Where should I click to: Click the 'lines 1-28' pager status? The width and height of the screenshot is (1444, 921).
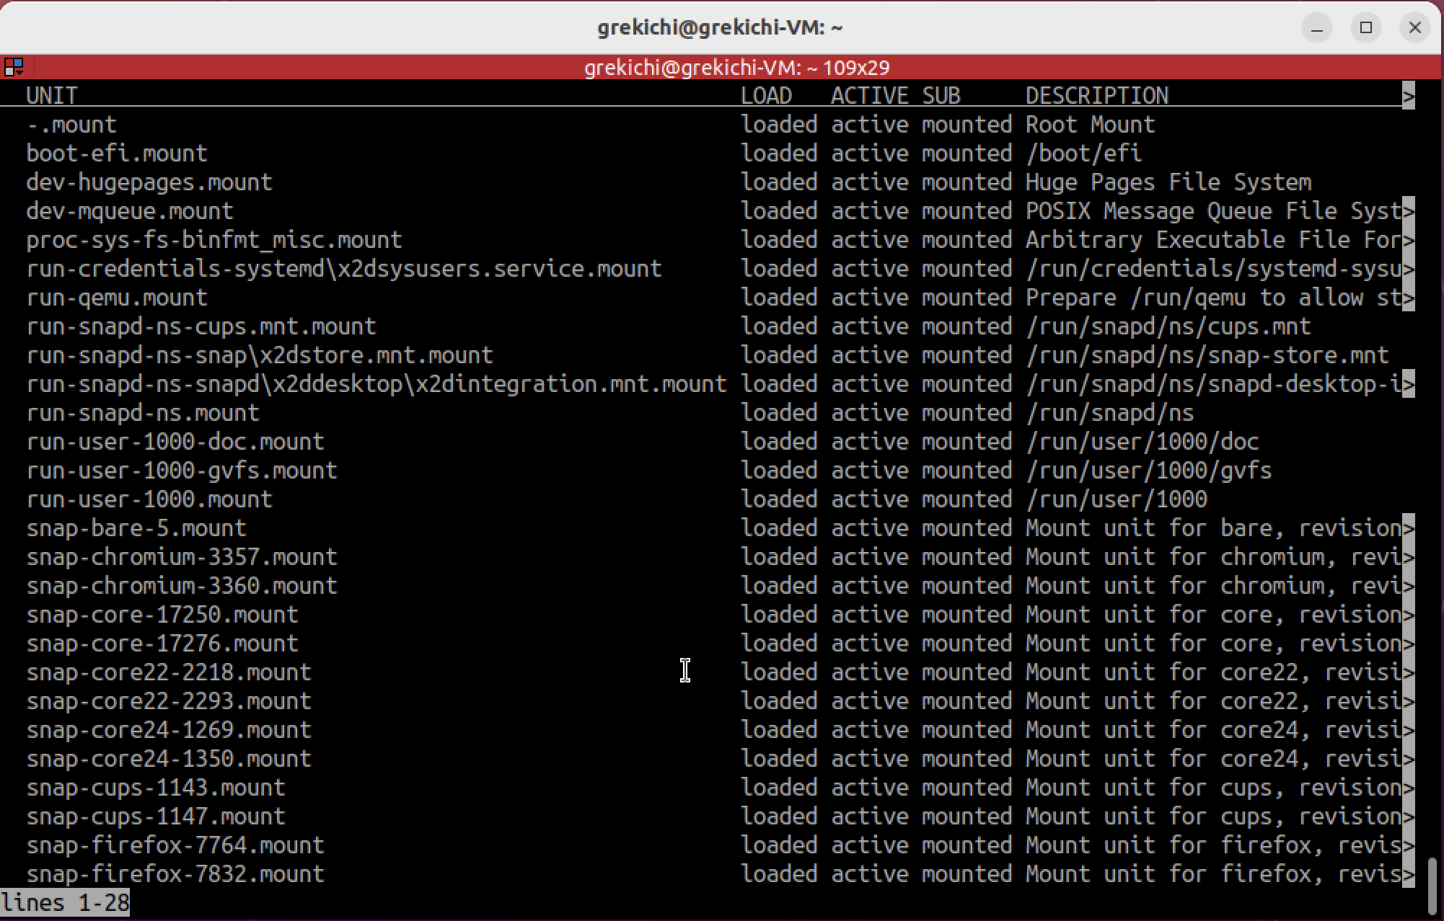65,903
